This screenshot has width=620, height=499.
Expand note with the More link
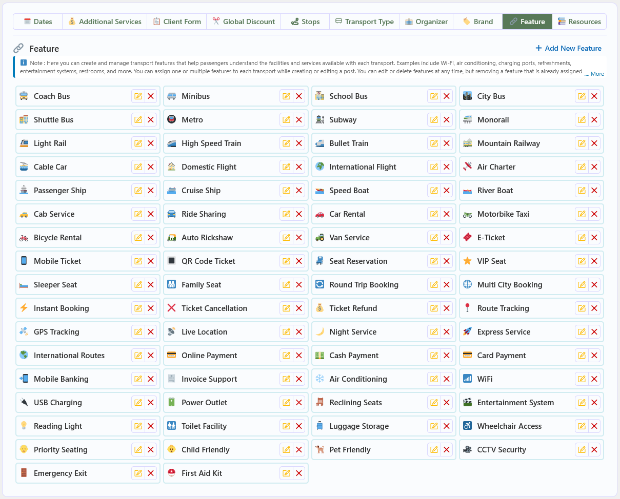click(594, 74)
